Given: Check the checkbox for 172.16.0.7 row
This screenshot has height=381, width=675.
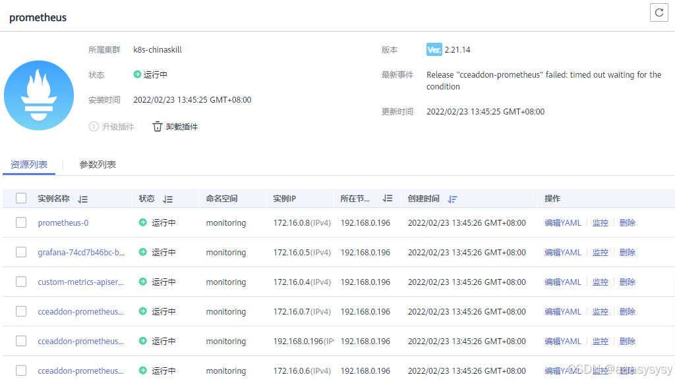Looking at the screenshot, I should pos(21,311).
